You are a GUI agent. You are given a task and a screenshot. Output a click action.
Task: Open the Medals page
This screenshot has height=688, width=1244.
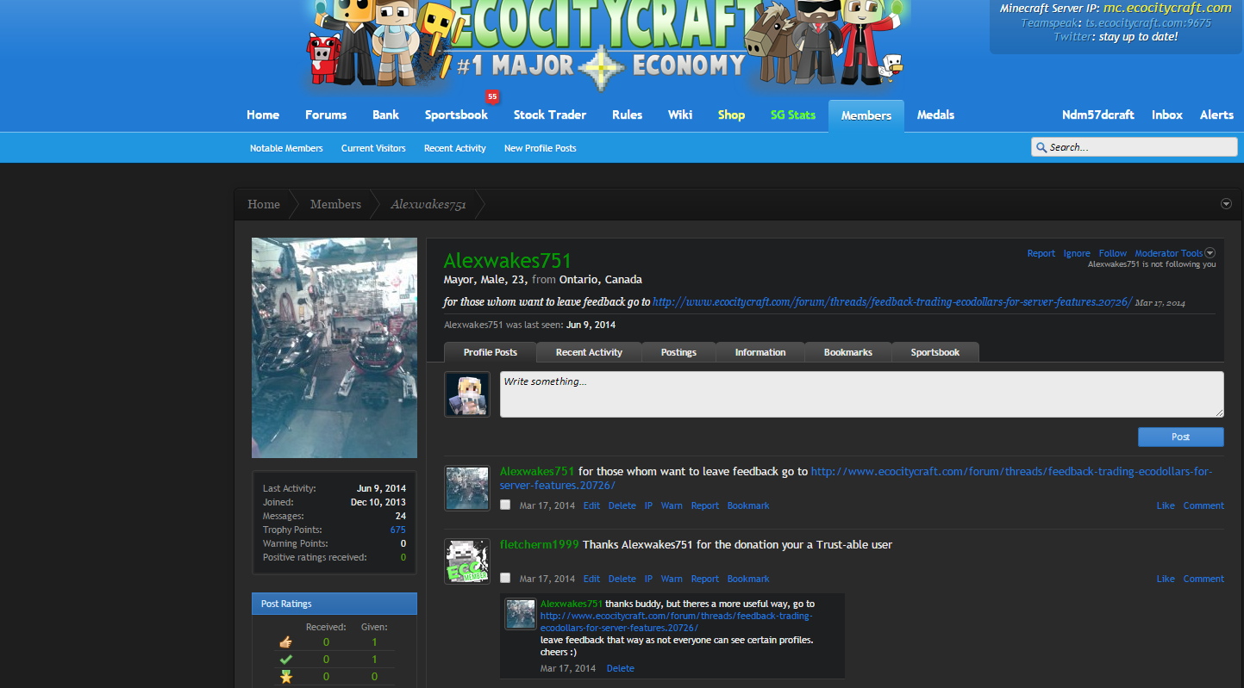click(x=935, y=115)
